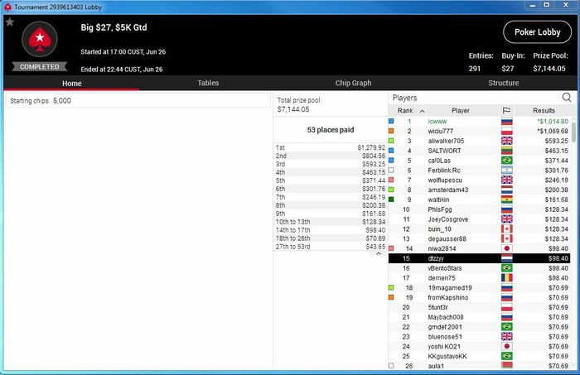Click the Lithuania flag beside SALTWORT
Image resolution: width=580 pixels, height=375 pixels.
[507, 151]
